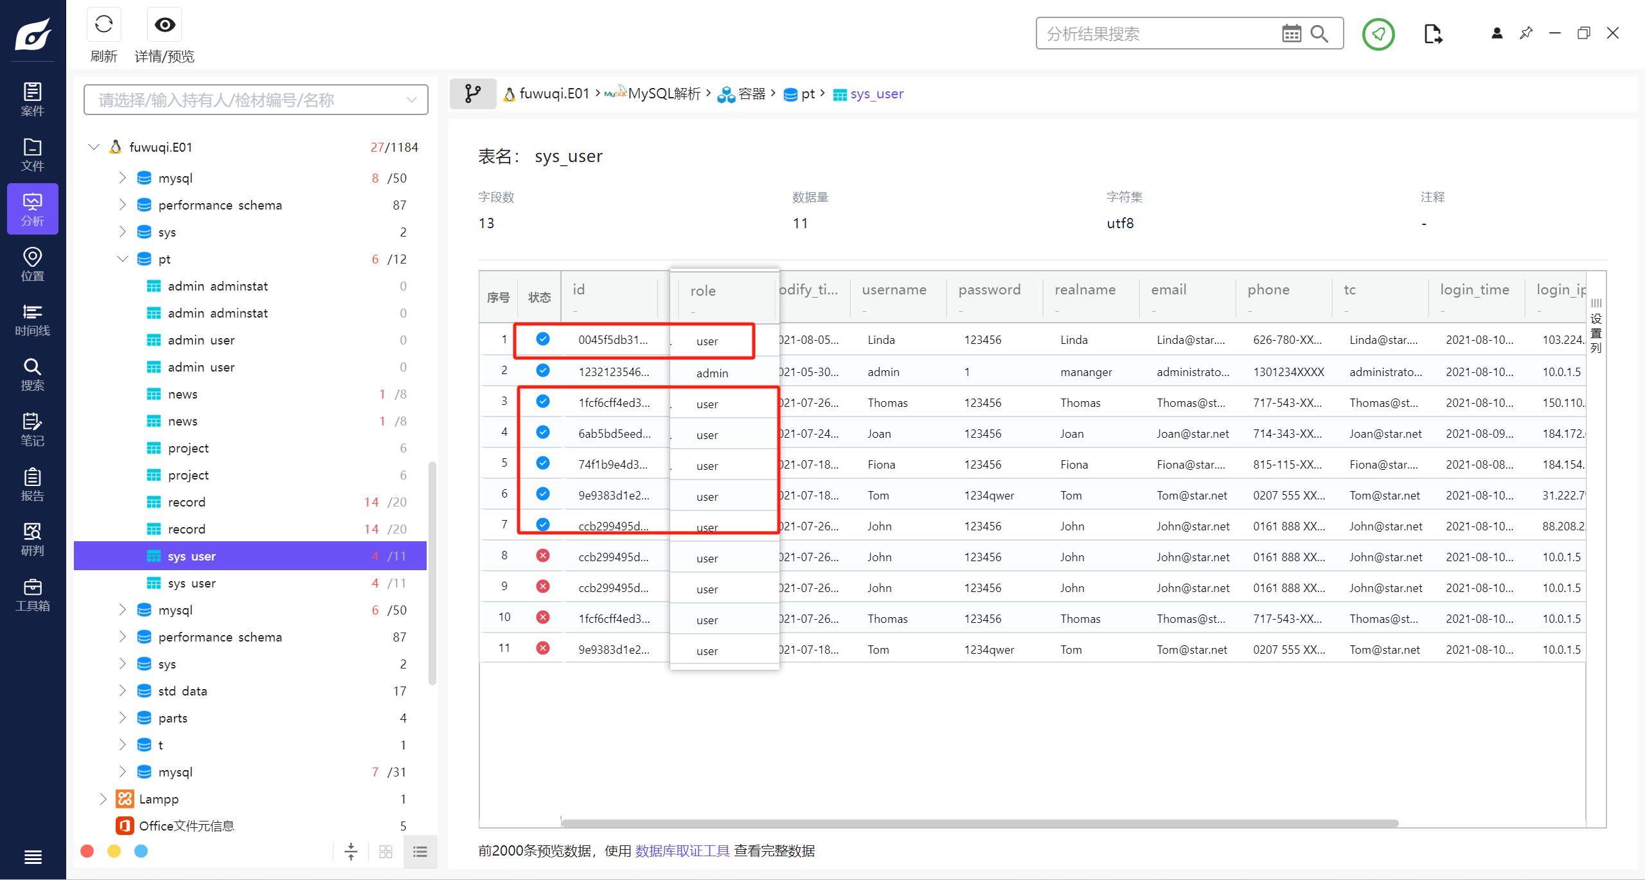The width and height of the screenshot is (1645, 880).
Task: Open the holder/evidence selection dropdown
Action: click(x=256, y=100)
